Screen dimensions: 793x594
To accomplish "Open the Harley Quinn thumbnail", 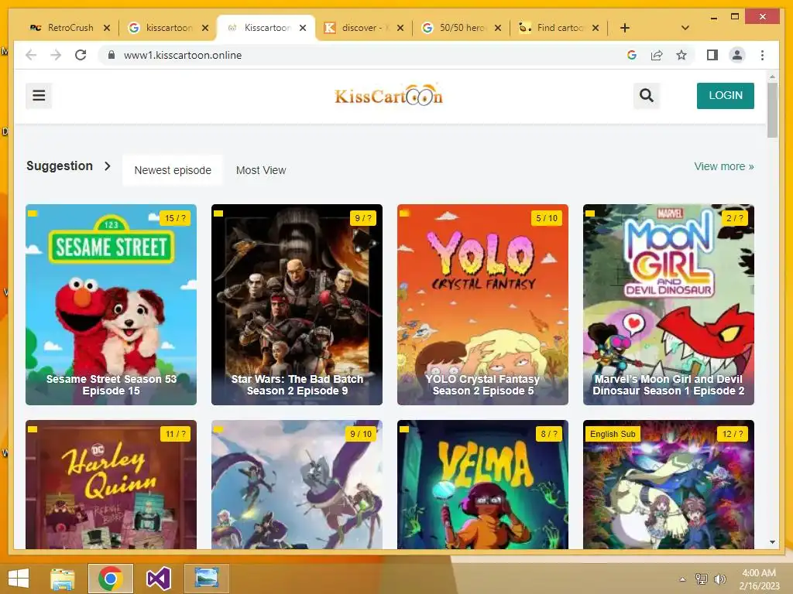I will tap(111, 485).
